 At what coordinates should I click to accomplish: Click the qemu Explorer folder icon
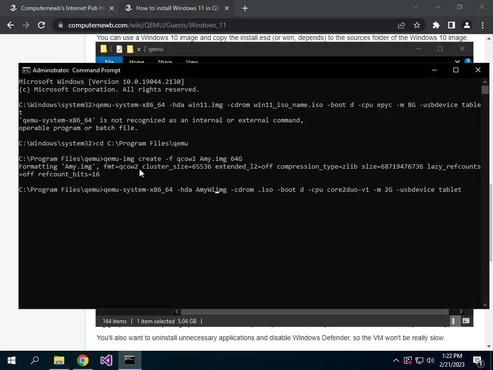pyautogui.click(x=104, y=49)
